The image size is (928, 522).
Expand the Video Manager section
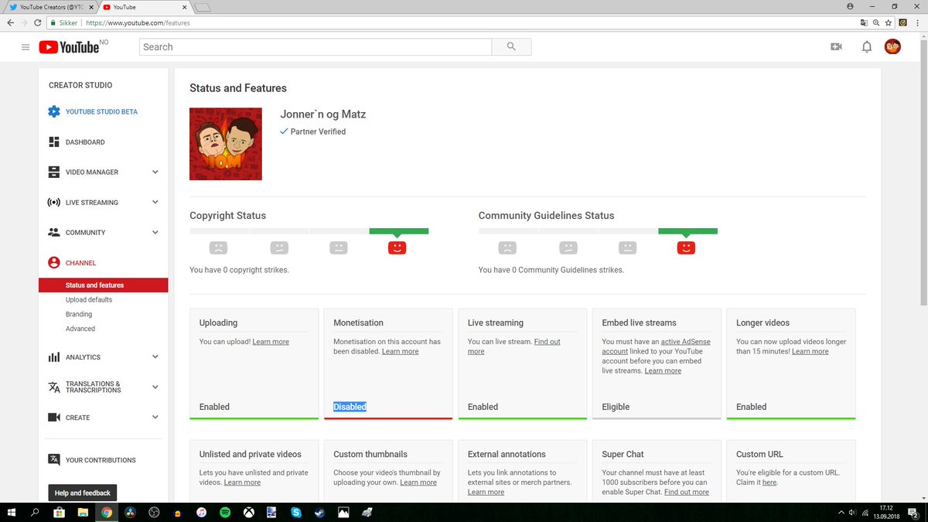click(155, 172)
